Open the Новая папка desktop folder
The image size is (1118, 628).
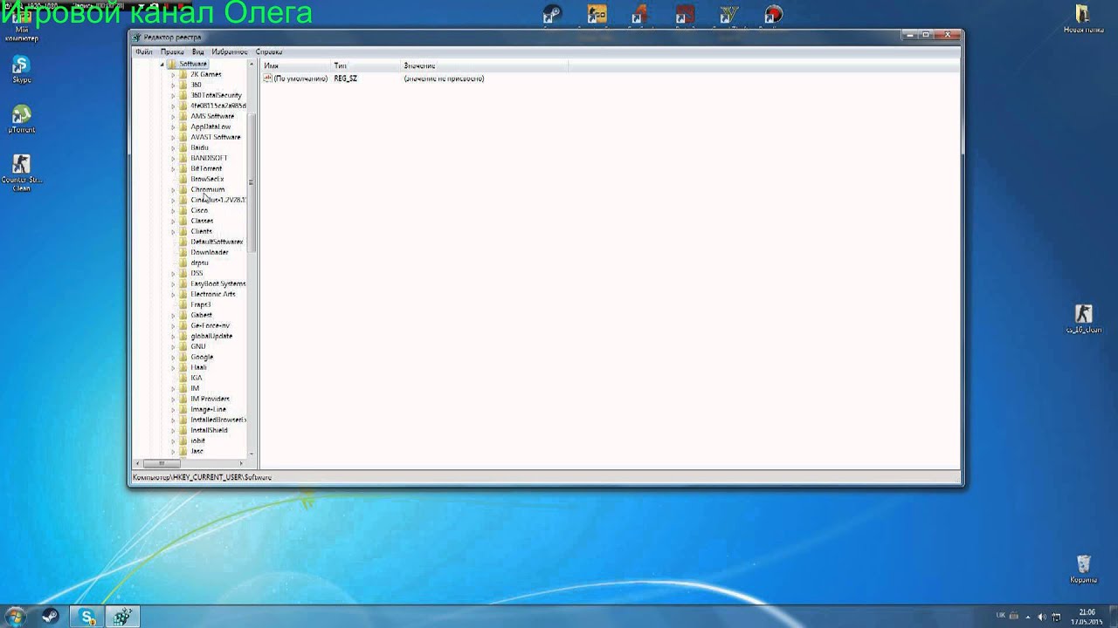pos(1083,18)
